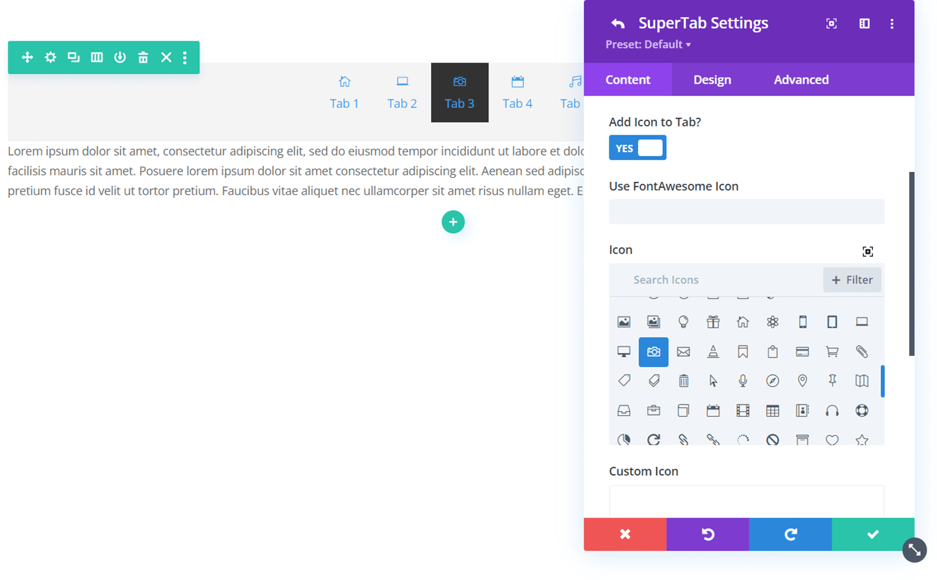937x580 pixels.
Task: Expand the module toolbar overflow menu
Action: (x=185, y=57)
